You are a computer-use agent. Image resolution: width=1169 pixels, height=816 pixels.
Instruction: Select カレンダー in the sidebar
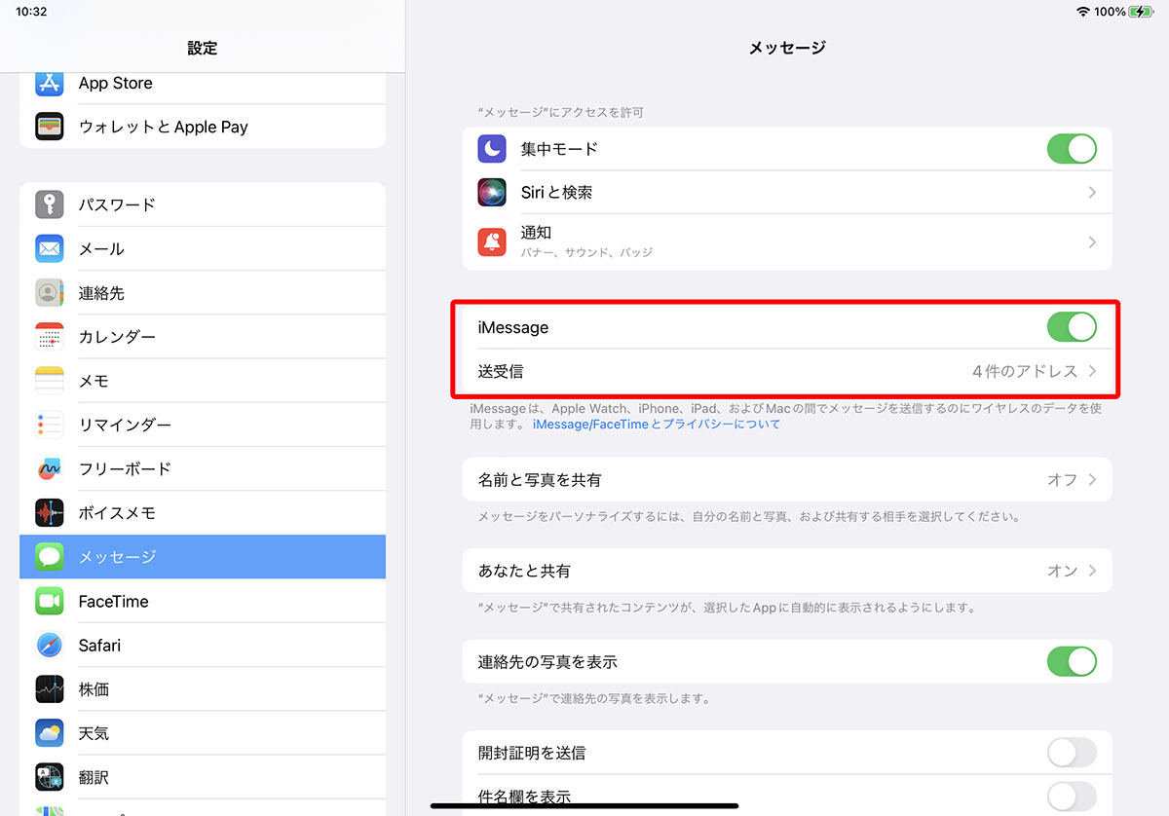tap(203, 337)
